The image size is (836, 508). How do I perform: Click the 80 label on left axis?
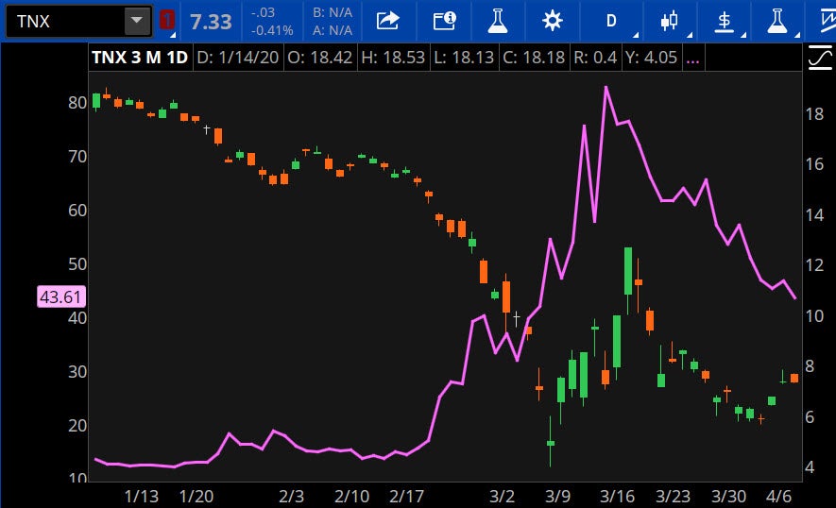pos(77,103)
